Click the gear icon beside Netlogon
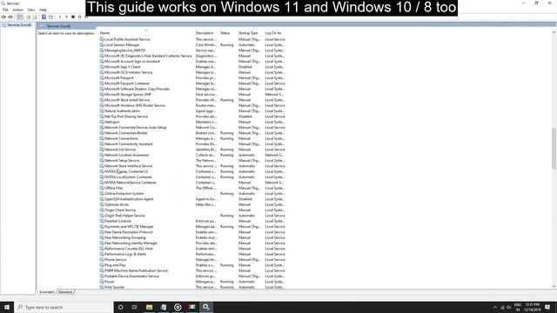The width and height of the screenshot is (557, 313). 102,122
